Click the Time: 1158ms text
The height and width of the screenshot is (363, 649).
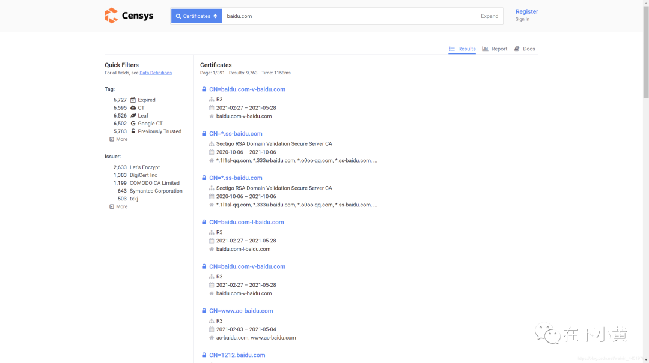(x=276, y=73)
